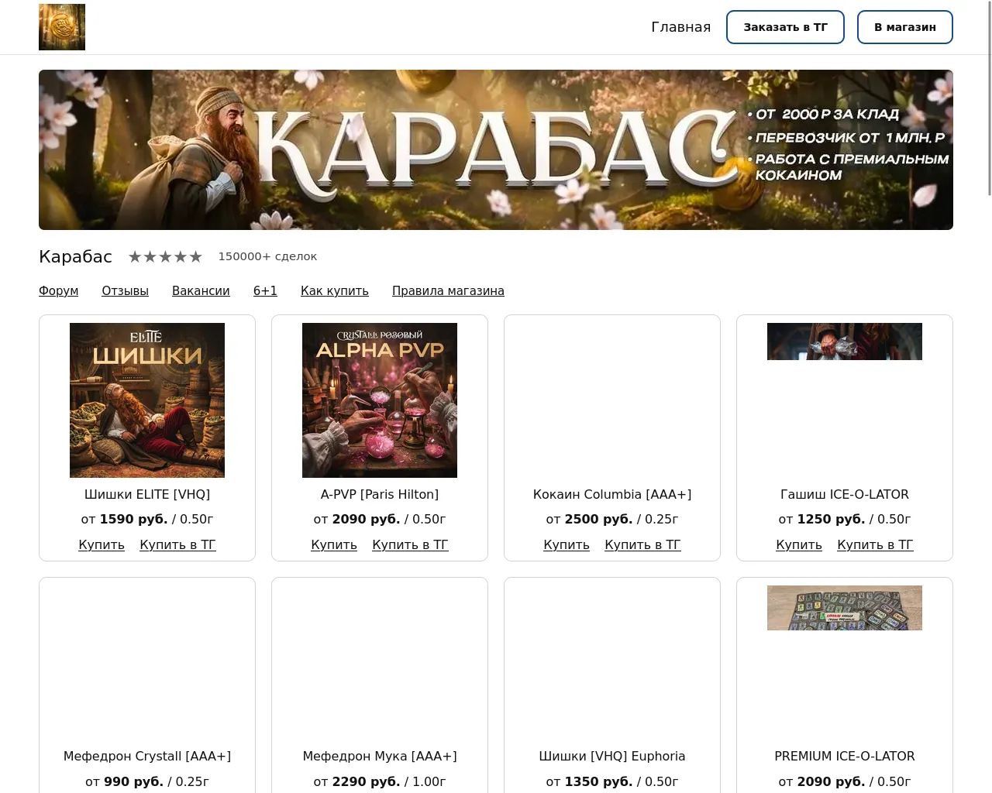Click the shop logo in the header
Image resolution: width=992 pixels, height=793 pixels.
[x=62, y=27]
